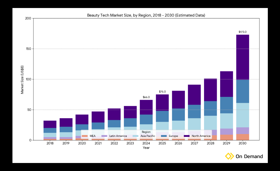Image resolution: width=280 pixels, height=171 pixels.
Task: Click the 200 y-axis tick label
Action: click(x=28, y=18)
